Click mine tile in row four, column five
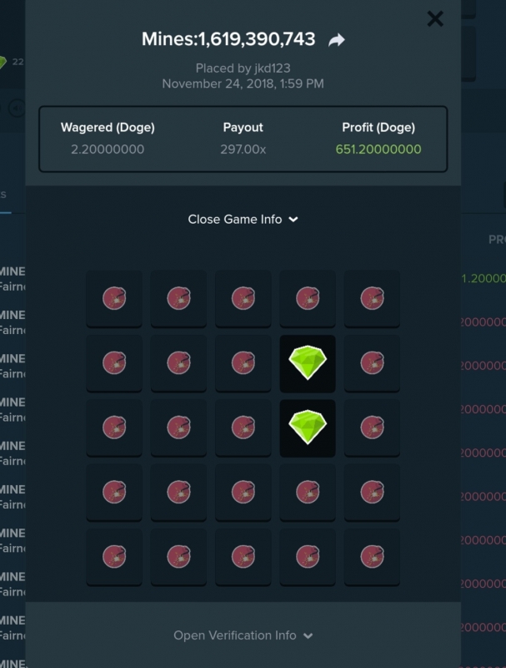This screenshot has height=668, width=506. [372, 492]
